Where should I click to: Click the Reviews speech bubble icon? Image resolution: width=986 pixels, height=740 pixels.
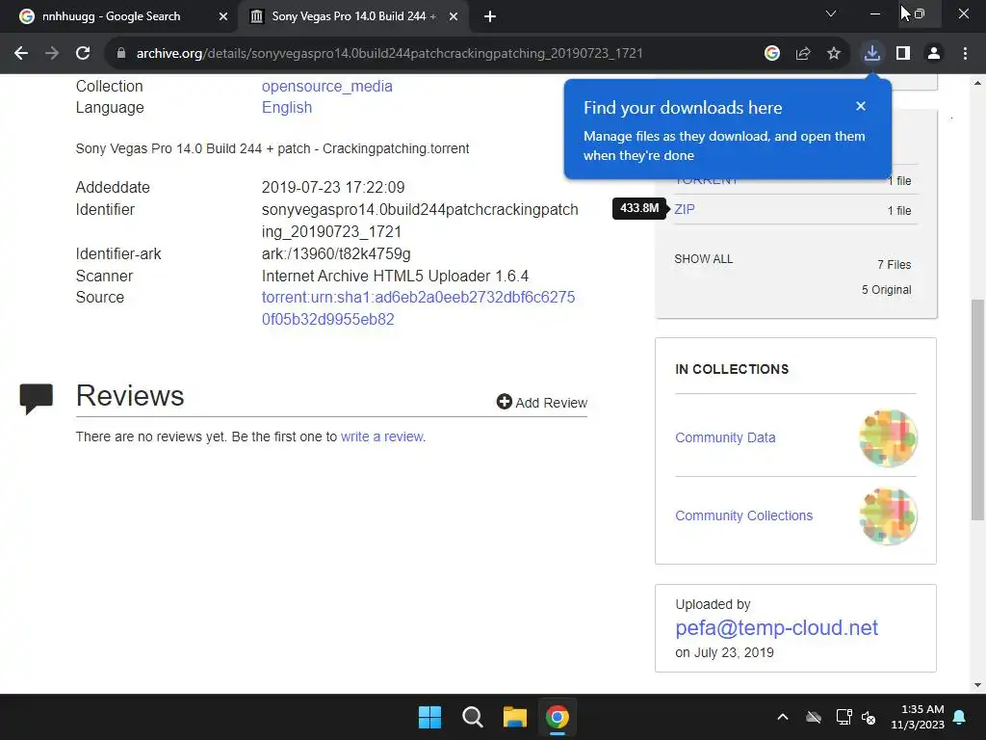point(36,398)
